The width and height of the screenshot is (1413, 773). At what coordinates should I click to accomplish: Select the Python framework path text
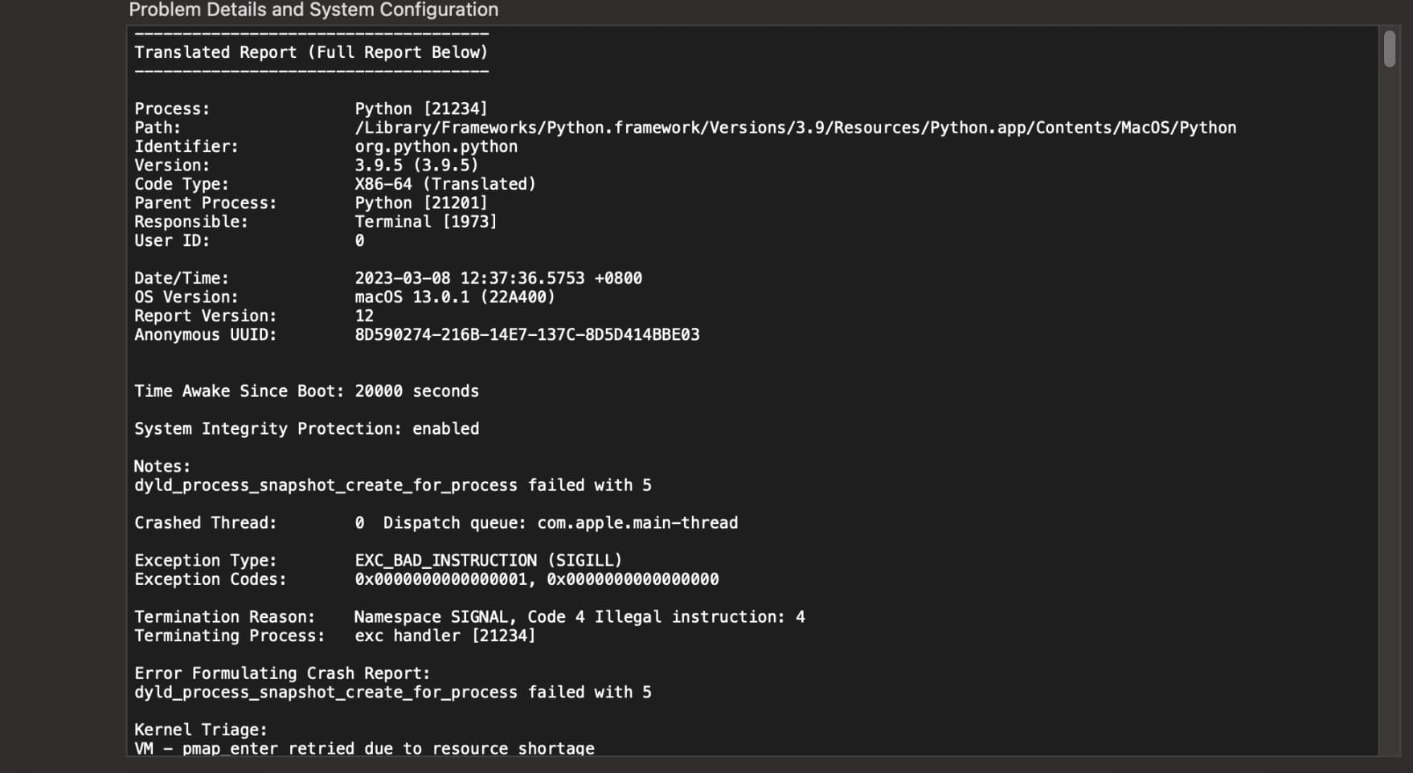coord(796,127)
